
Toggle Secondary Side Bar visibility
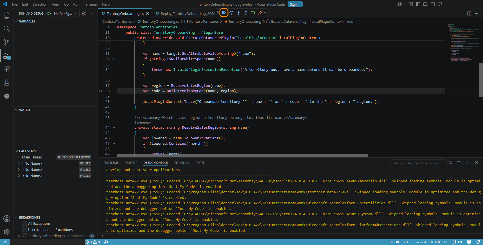(433, 4)
